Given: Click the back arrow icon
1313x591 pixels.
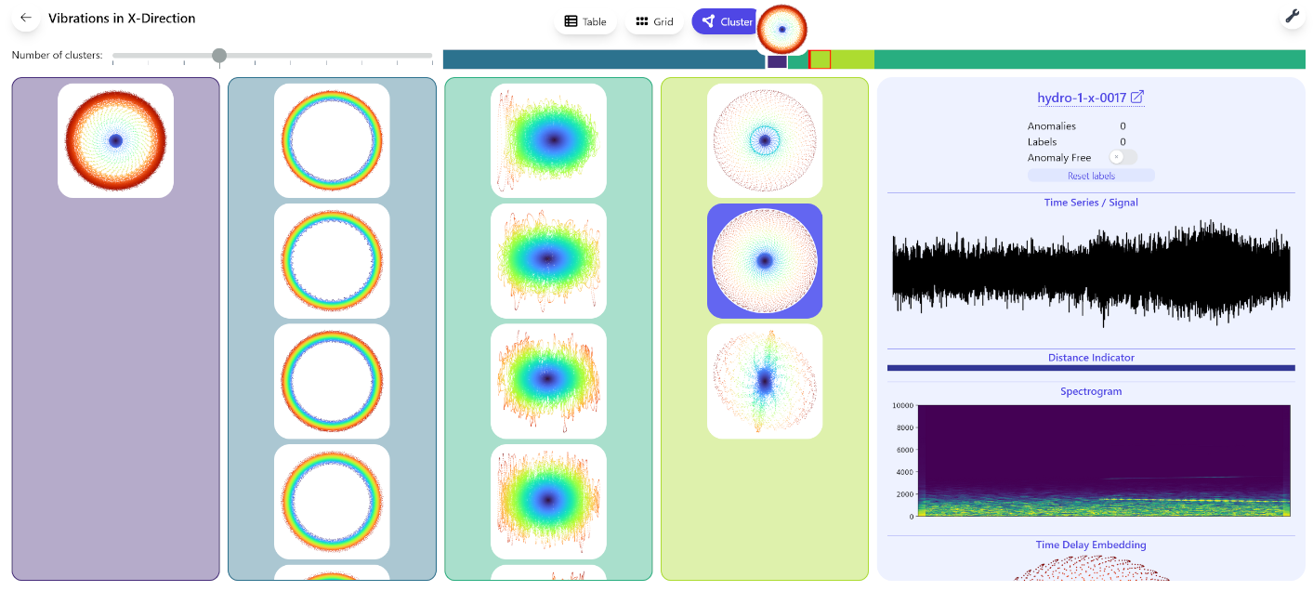Looking at the screenshot, I should (x=26, y=18).
